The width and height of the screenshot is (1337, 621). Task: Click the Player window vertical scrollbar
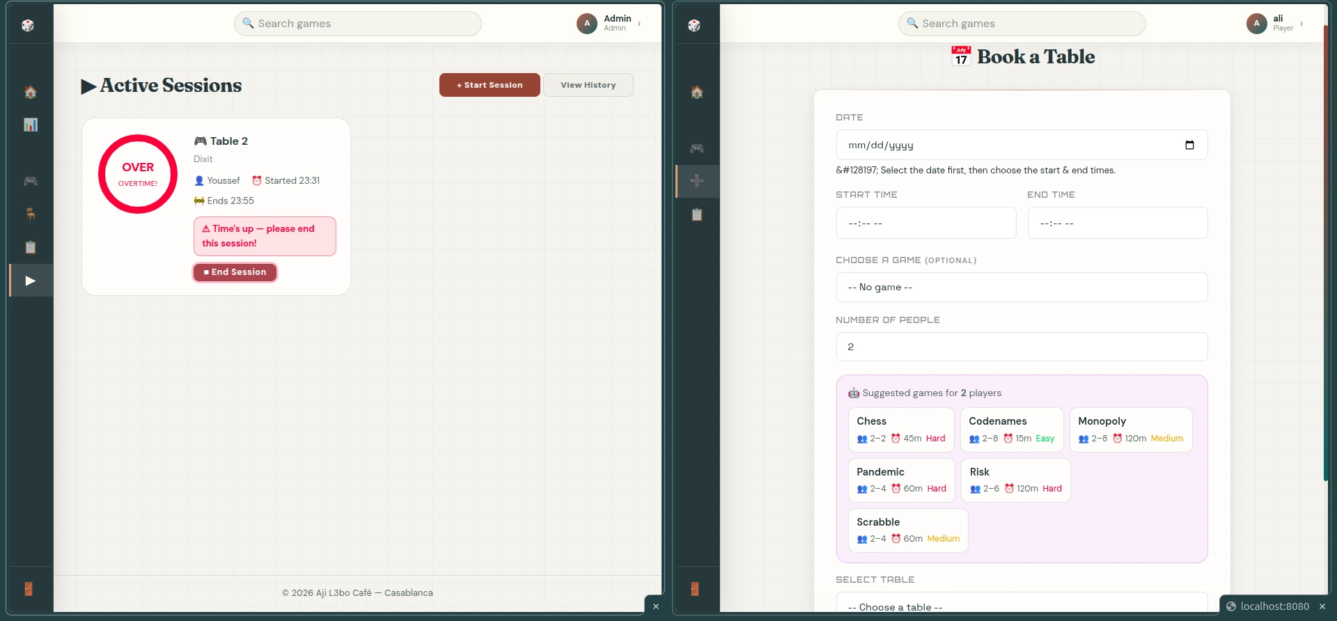click(x=1326, y=254)
